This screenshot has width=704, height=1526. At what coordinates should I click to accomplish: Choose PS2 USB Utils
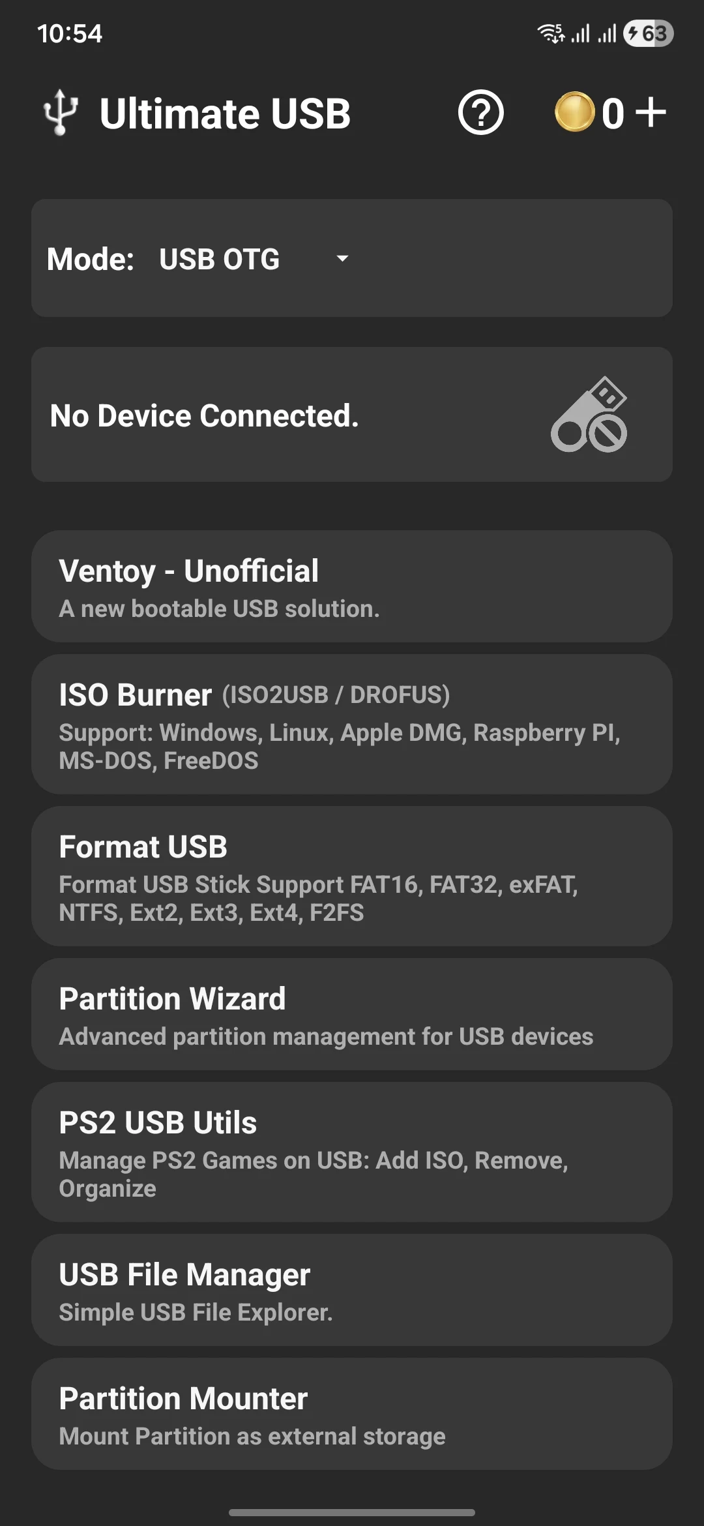pyautogui.click(x=352, y=1152)
